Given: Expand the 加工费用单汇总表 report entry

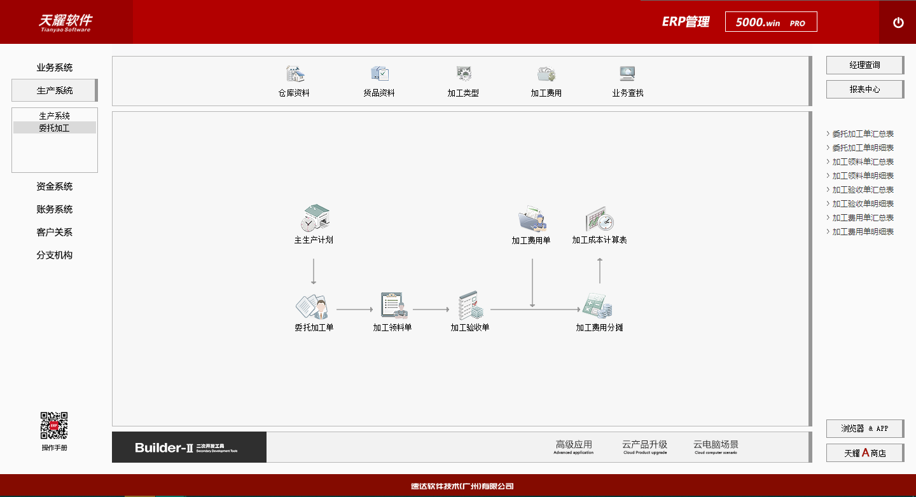Looking at the screenshot, I should click(862, 217).
